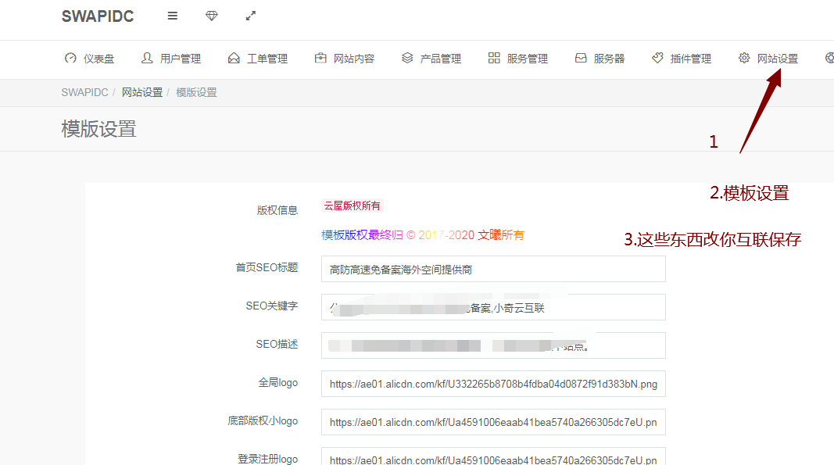This screenshot has height=465, width=834.
Task: Click the ticket management inbox icon
Action: 234,59
